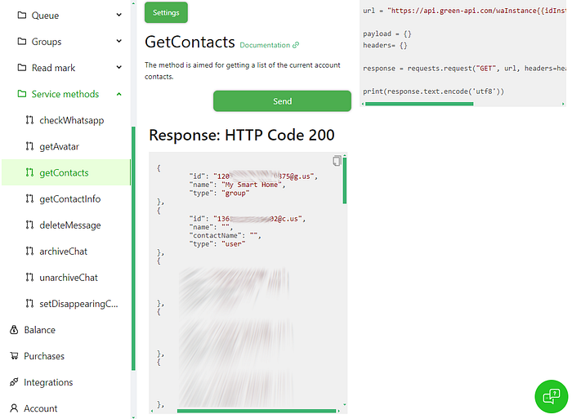Image resolution: width=572 pixels, height=419 pixels.
Task: Click the code sample scroll-right arrow
Action: pos(563,104)
